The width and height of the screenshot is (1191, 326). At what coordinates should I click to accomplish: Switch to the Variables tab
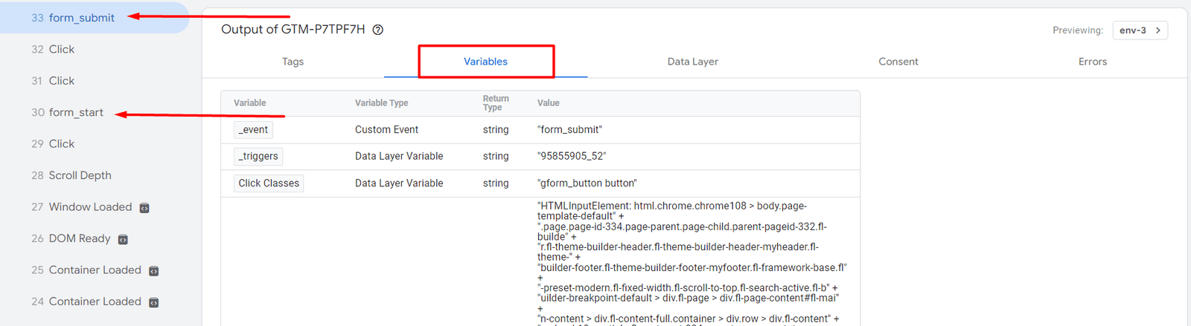[485, 62]
